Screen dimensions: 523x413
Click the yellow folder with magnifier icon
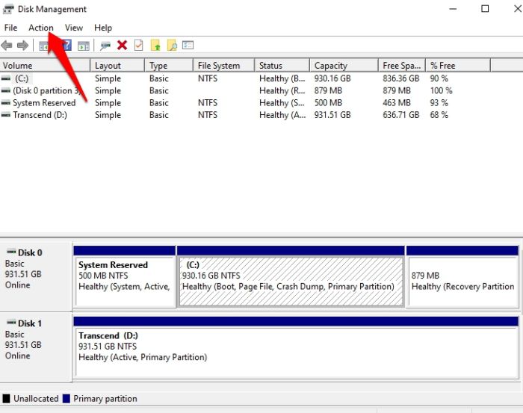click(172, 46)
